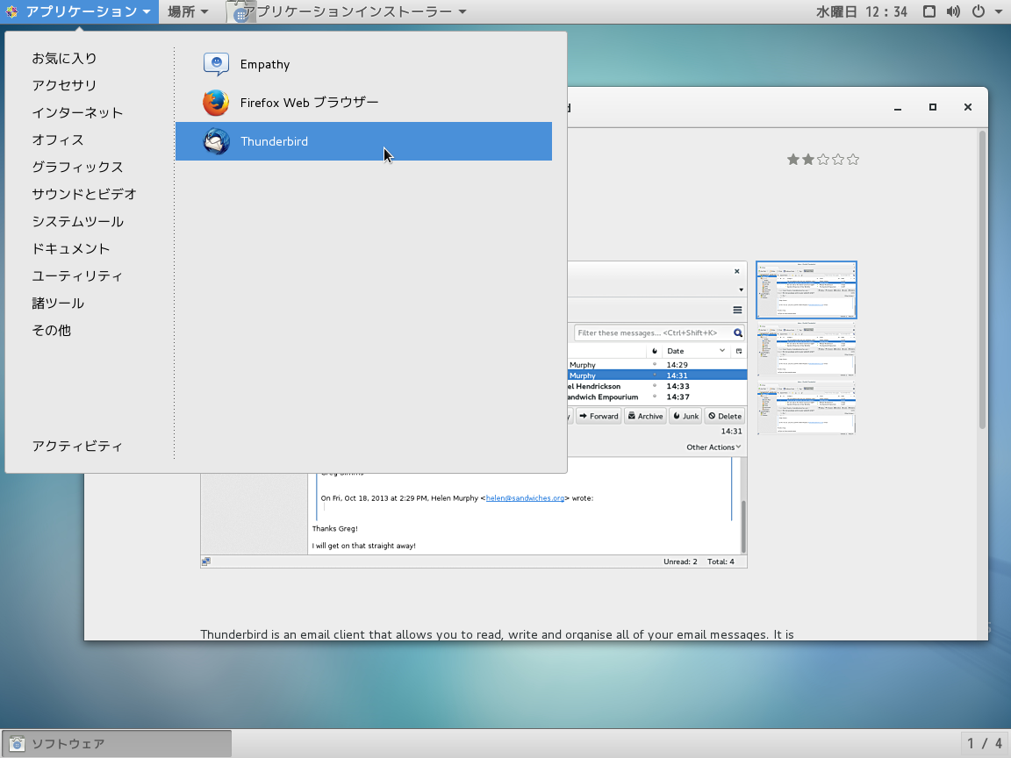The height and width of the screenshot is (758, 1011).
Task: Select the ドキュメント category
Action: click(x=71, y=249)
